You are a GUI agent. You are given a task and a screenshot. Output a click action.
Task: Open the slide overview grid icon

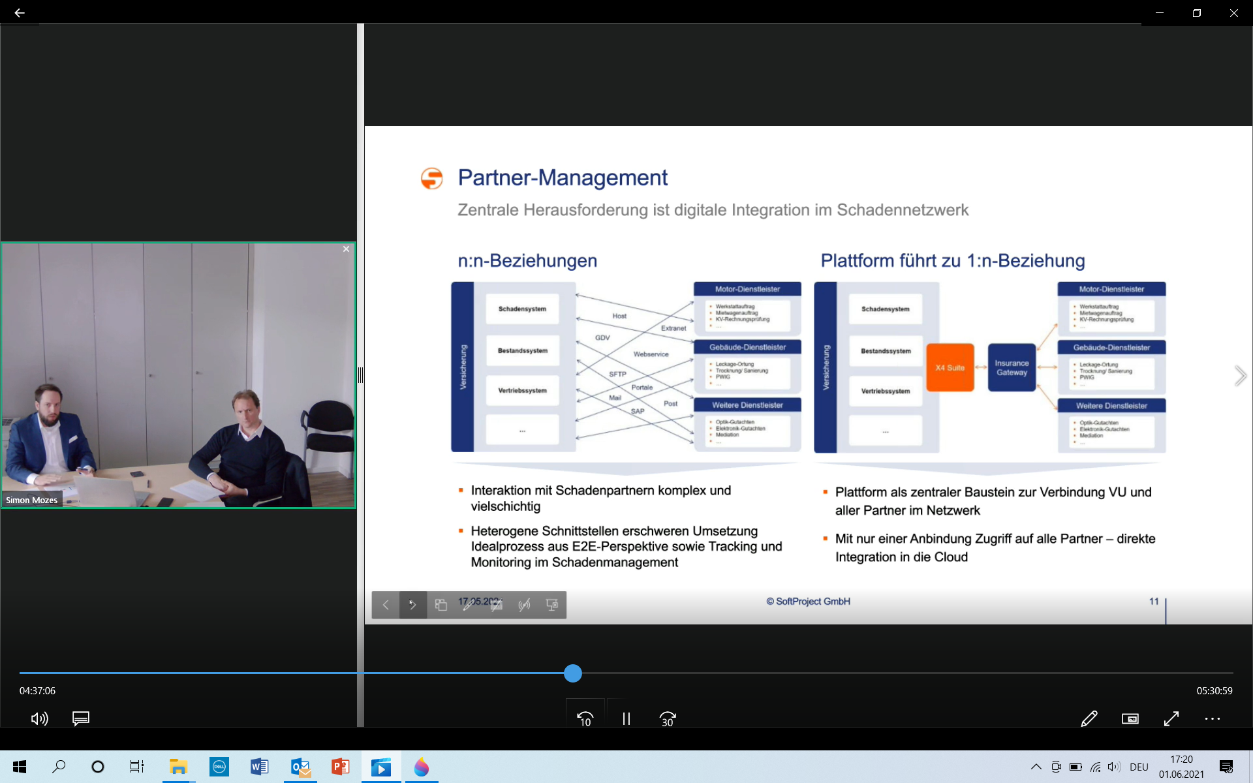coord(441,605)
